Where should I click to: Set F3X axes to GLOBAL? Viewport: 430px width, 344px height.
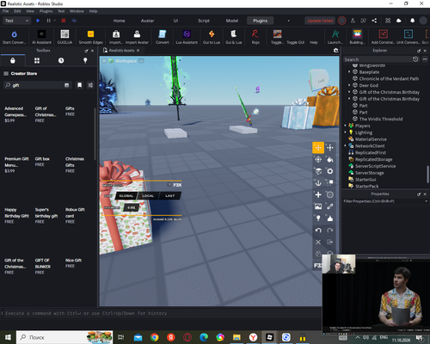tap(126, 196)
